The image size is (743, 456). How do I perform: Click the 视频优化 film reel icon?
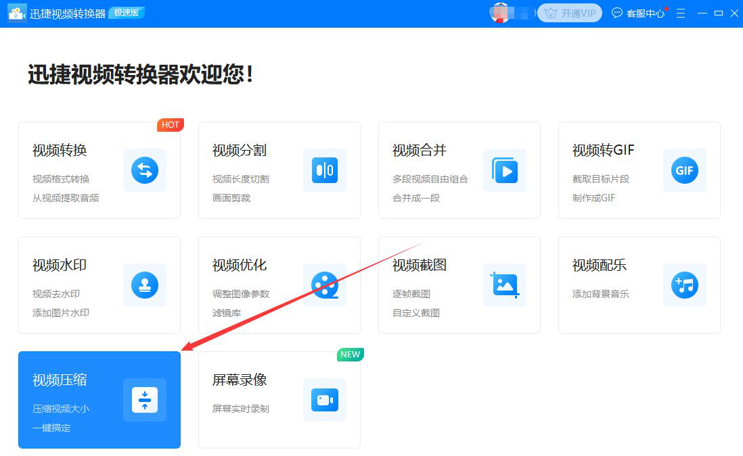(x=325, y=285)
